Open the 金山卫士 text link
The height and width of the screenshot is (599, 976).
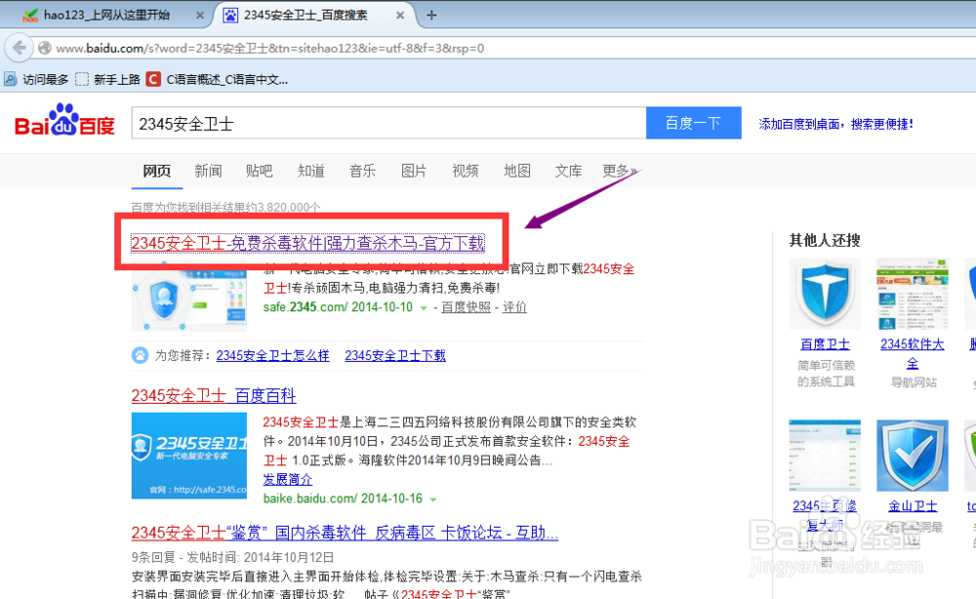click(913, 505)
